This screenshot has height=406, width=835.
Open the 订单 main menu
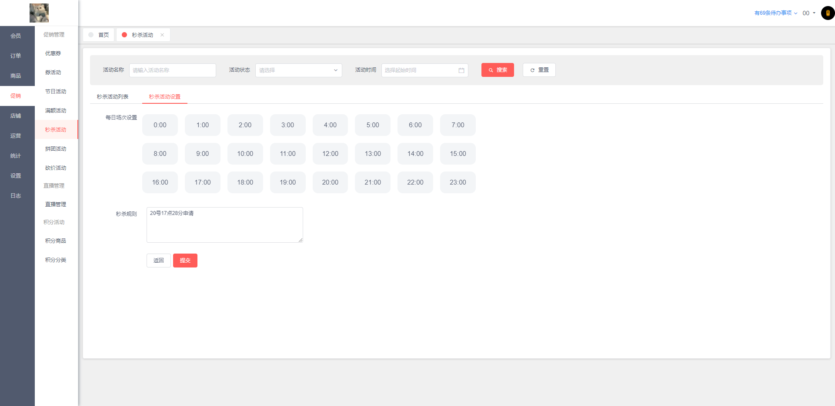(x=17, y=56)
